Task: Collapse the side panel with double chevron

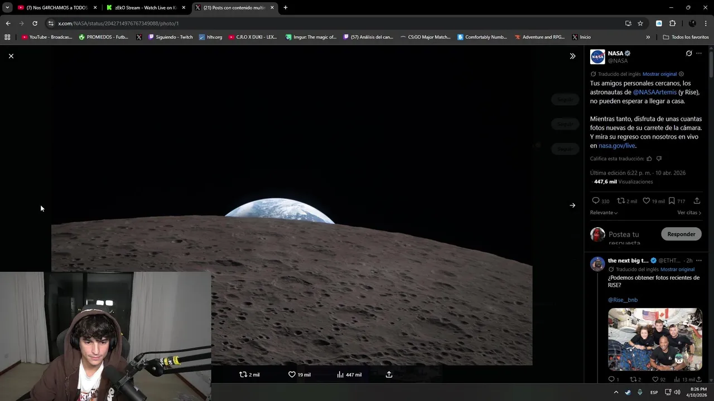Action: [x=572, y=56]
